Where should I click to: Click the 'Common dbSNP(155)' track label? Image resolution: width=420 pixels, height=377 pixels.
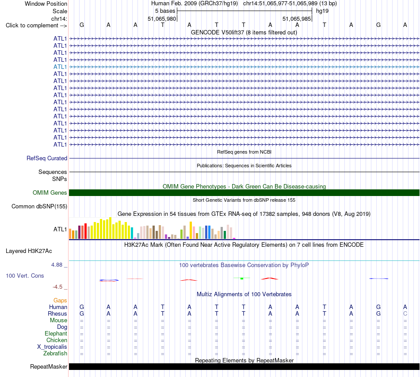pyautogui.click(x=39, y=207)
